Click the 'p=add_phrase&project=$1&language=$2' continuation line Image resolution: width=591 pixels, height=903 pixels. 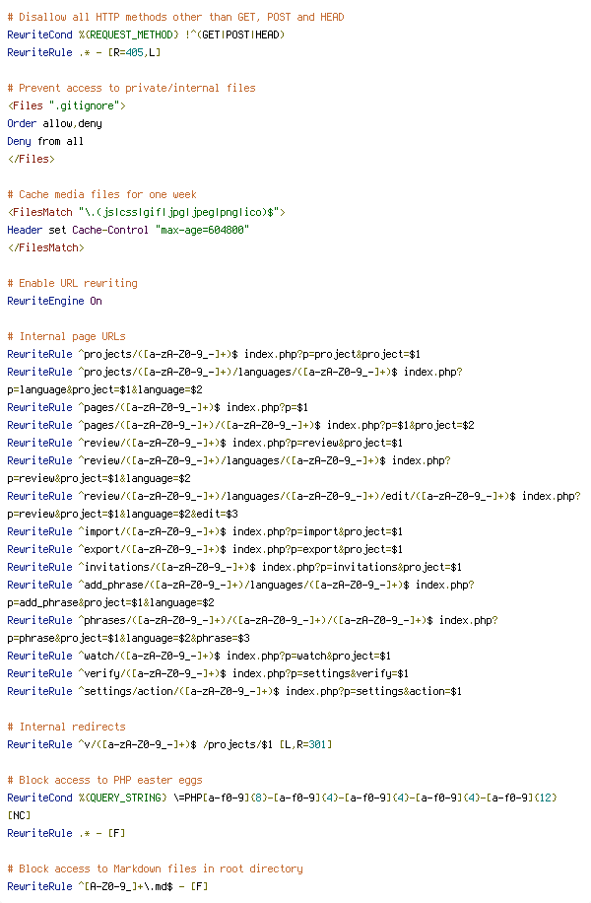[110, 603]
